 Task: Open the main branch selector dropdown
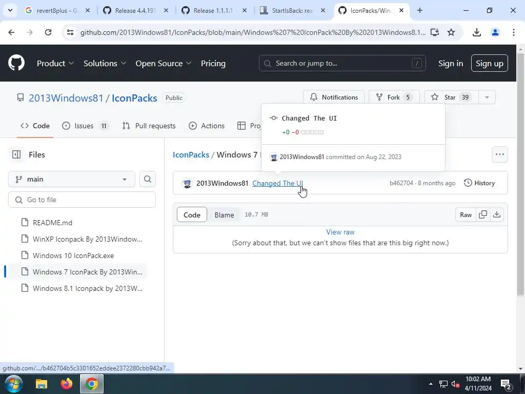(72, 179)
